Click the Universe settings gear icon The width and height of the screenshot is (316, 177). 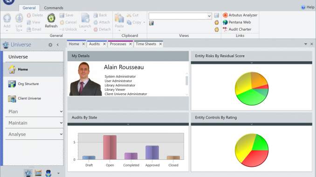point(50,45)
